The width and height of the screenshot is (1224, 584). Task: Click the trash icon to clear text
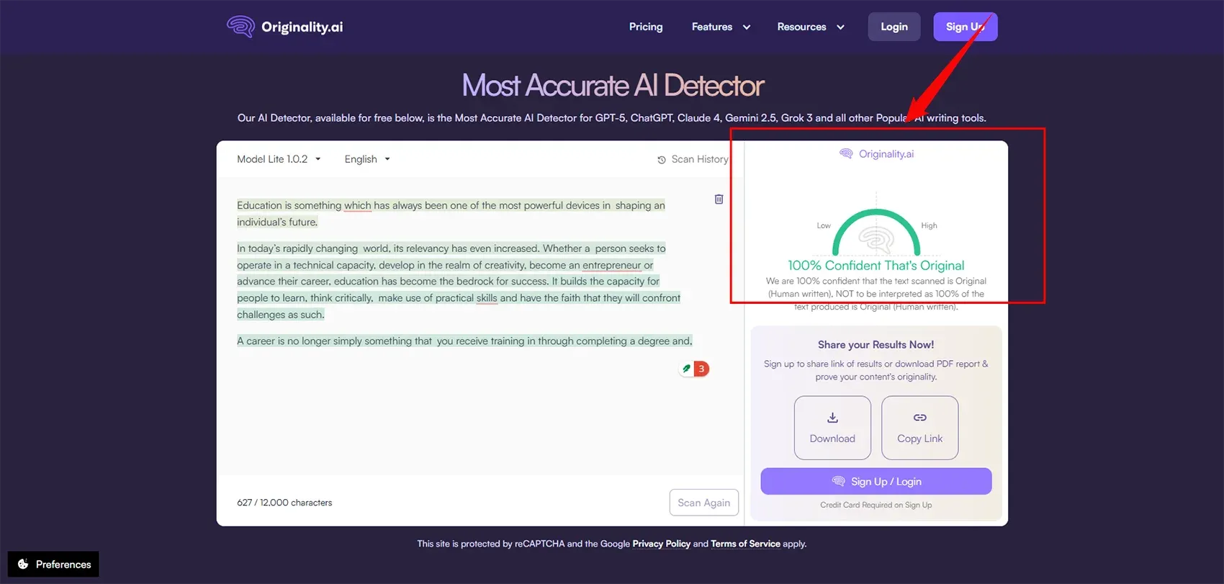tap(719, 199)
